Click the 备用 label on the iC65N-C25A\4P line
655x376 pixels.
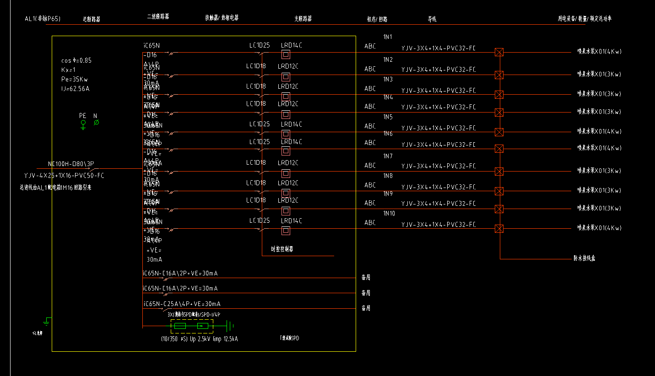pyautogui.click(x=366, y=308)
